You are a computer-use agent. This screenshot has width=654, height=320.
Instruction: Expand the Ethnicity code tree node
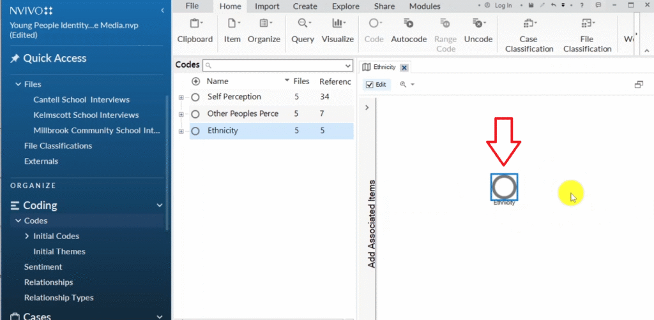[x=181, y=131]
